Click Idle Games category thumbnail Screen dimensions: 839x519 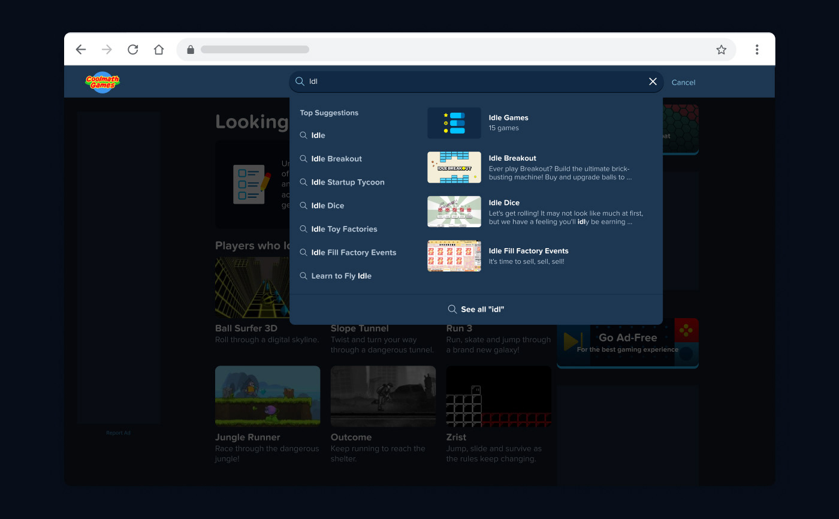coord(454,123)
